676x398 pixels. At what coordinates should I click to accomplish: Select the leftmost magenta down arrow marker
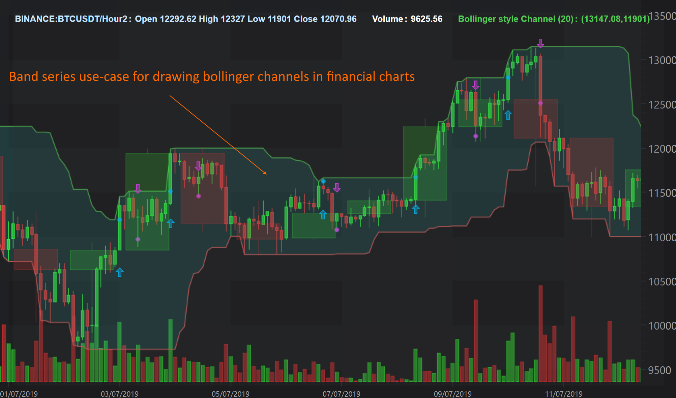coord(138,189)
